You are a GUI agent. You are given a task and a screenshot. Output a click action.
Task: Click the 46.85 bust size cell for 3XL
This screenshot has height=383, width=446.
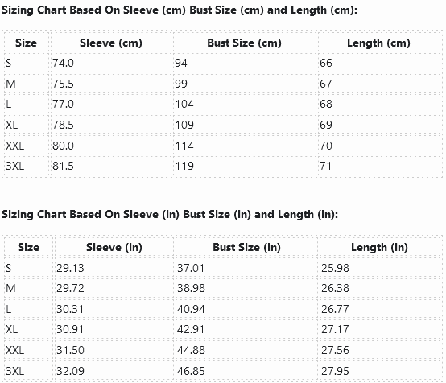246,371
